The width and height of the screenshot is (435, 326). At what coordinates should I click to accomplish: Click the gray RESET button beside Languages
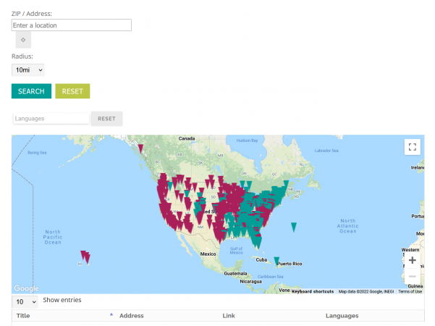[x=106, y=119]
